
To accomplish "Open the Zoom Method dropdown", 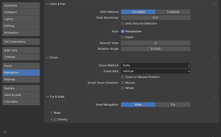I will pos(156,65).
